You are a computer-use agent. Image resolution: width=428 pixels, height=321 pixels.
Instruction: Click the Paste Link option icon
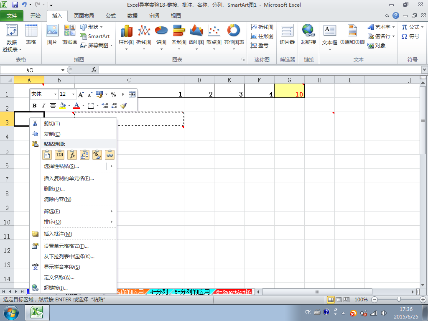click(110, 155)
